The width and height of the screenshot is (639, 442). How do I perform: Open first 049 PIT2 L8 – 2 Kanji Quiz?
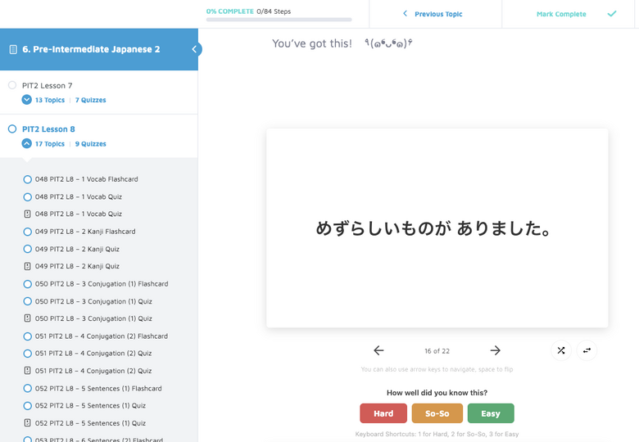click(77, 249)
